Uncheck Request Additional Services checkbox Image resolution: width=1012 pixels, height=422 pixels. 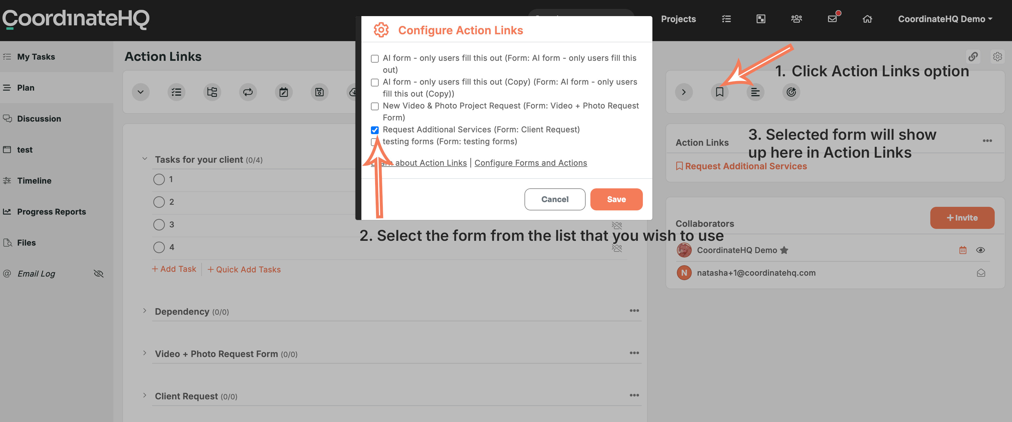(375, 130)
